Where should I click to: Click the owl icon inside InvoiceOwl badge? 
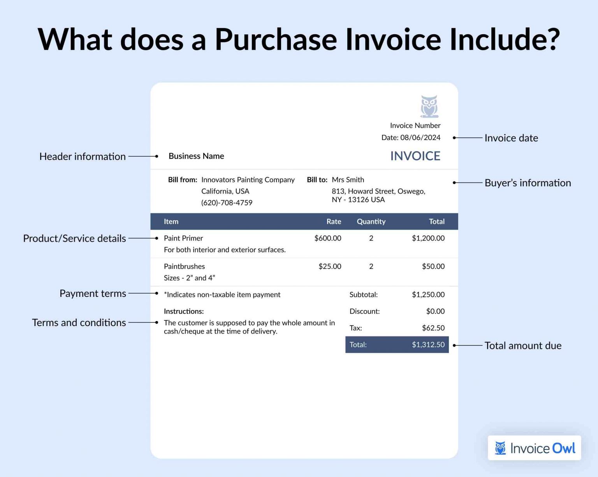[500, 448]
